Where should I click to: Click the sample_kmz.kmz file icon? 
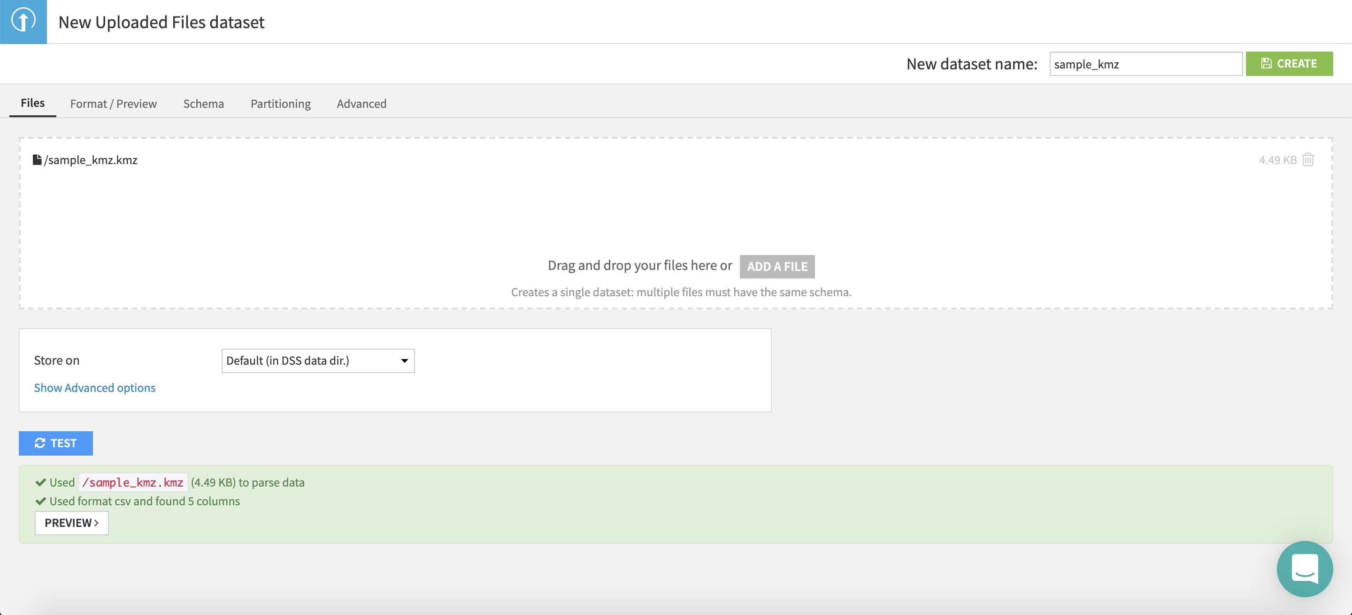pos(37,160)
